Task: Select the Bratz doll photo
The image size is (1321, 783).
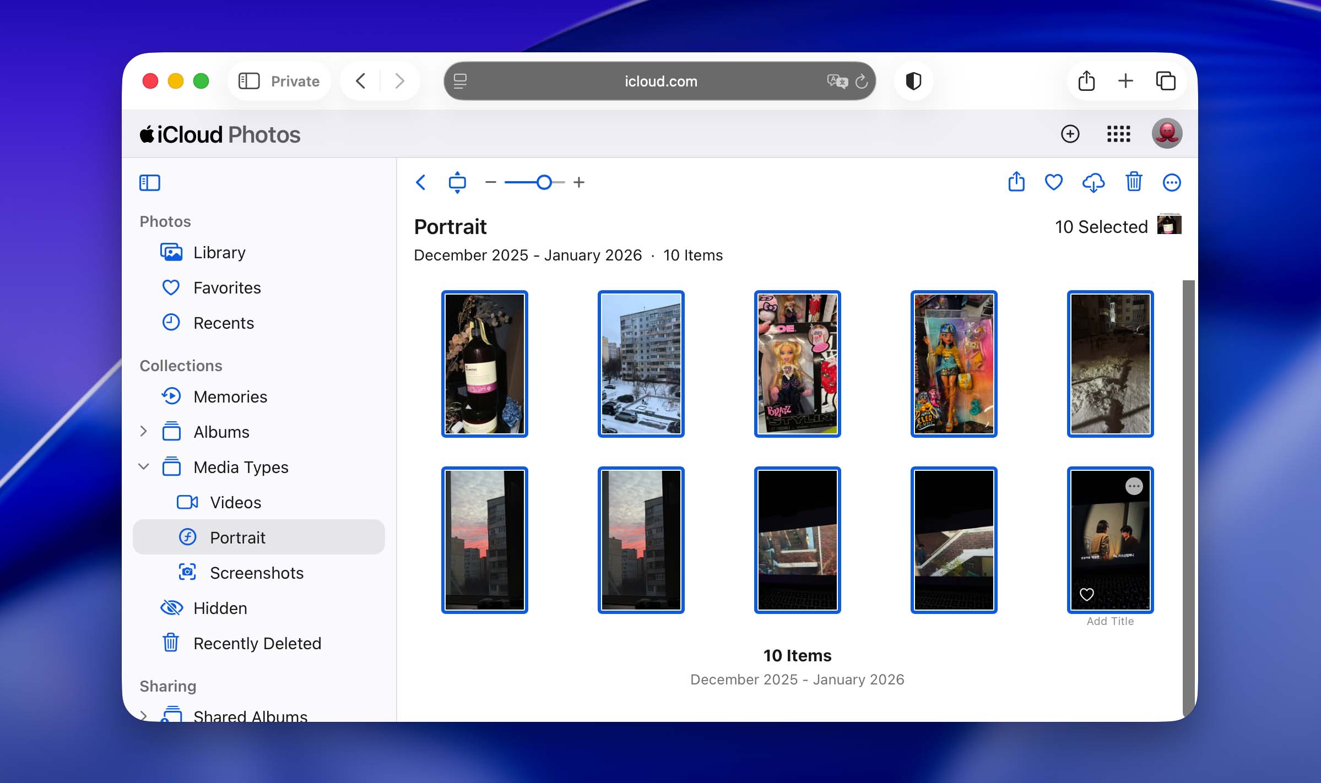Action: pyautogui.click(x=797, y=364)
